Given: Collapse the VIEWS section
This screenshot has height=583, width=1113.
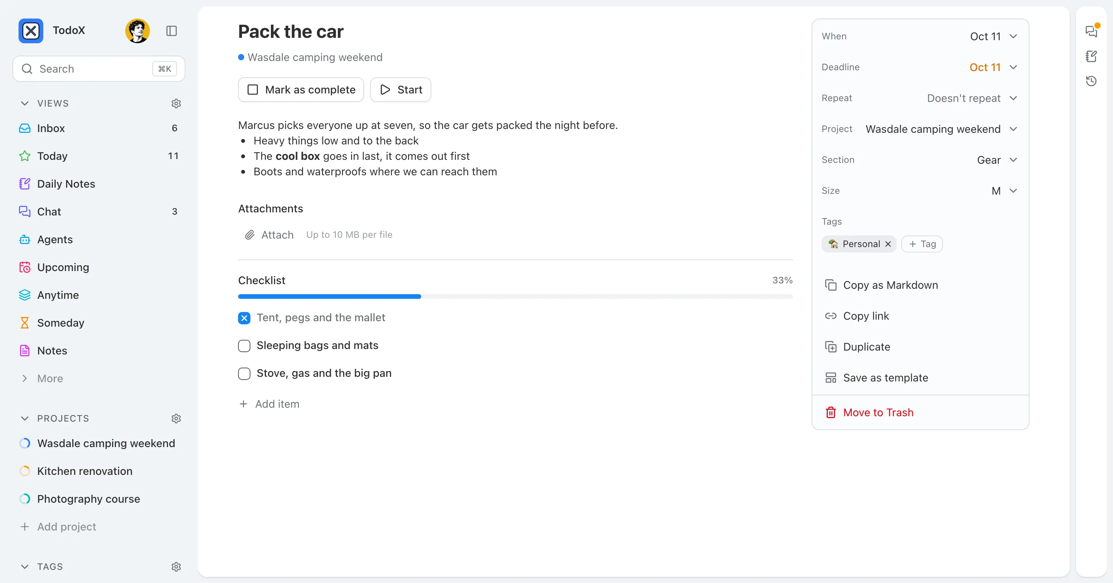Looking at the screenshot, I should tap(25, 103).
